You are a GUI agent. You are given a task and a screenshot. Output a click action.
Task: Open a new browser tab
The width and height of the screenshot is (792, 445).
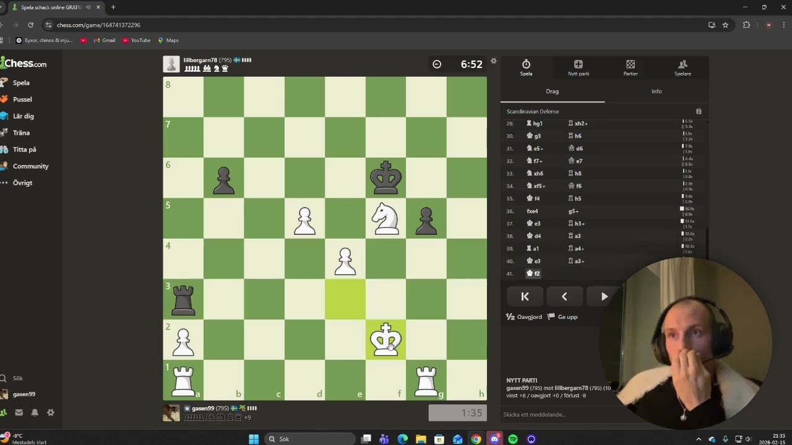tap(113, 7)
